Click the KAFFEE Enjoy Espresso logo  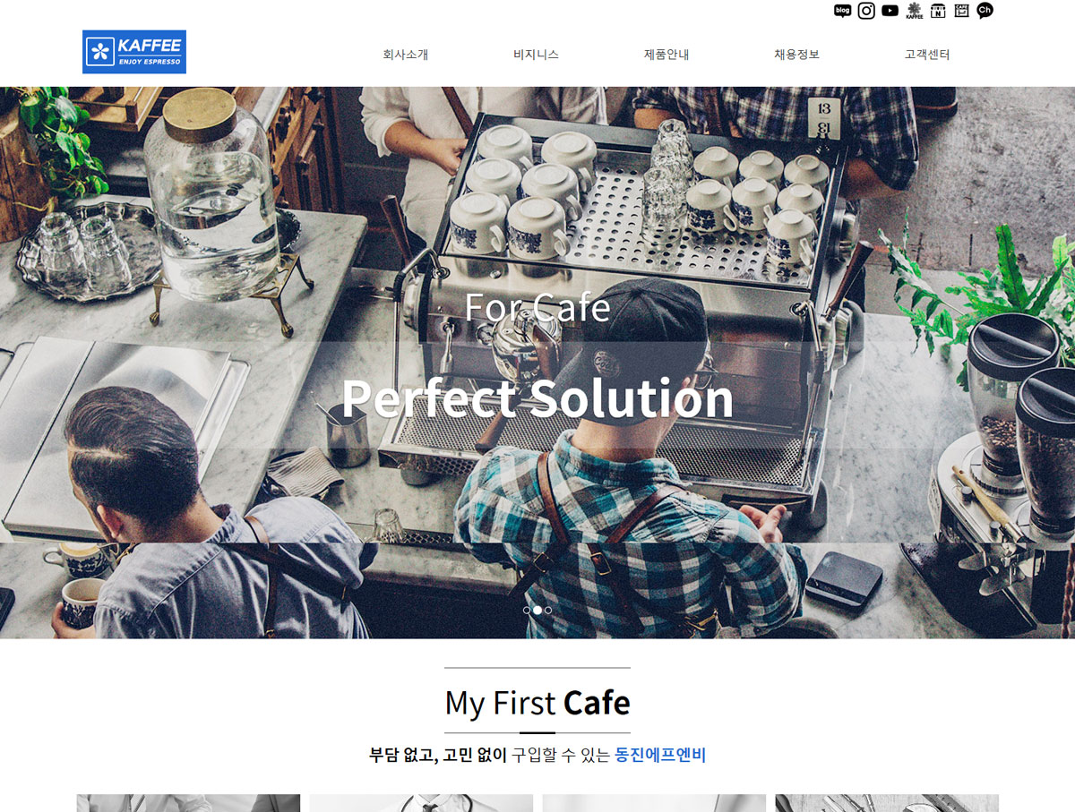(134, 52)
